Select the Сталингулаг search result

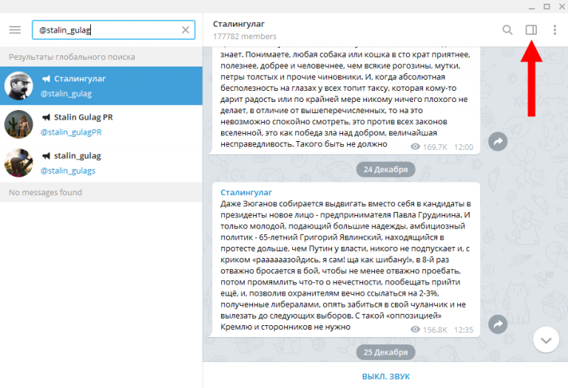[101, 86]
